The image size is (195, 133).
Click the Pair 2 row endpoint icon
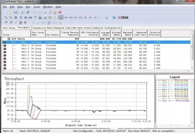coord(5,45)
